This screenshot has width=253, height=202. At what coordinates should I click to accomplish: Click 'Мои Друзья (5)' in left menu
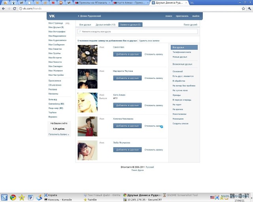click(56, 27)
